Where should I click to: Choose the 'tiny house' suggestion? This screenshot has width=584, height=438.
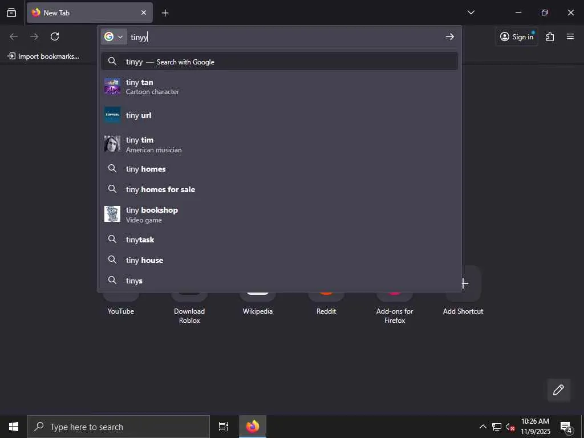coord(279,260)
